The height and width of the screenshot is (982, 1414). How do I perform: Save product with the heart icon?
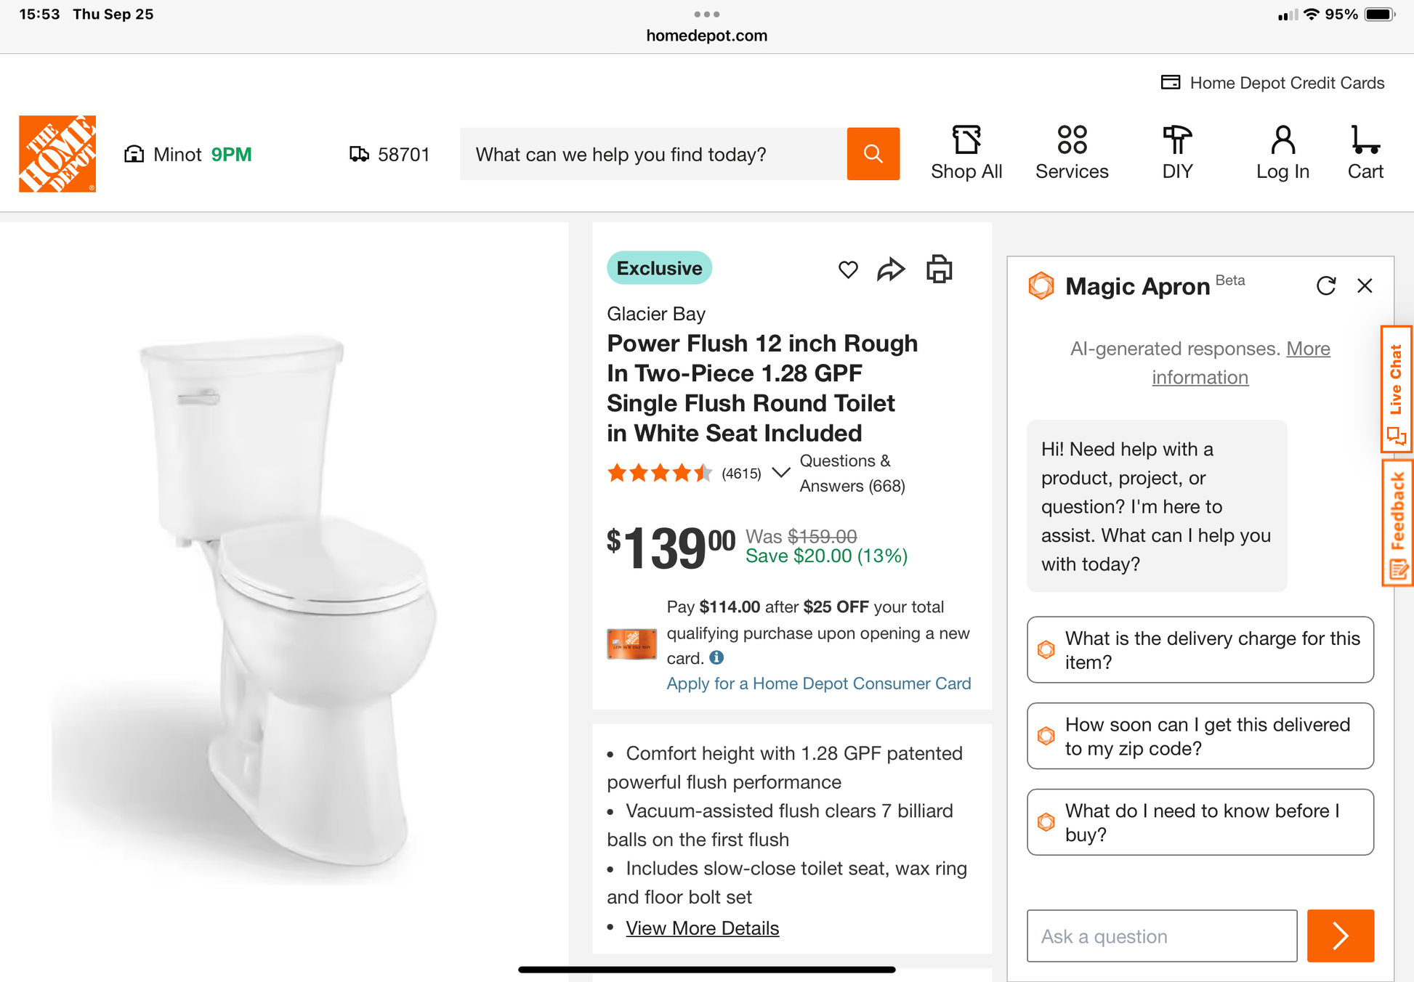(x=848, y=269)
